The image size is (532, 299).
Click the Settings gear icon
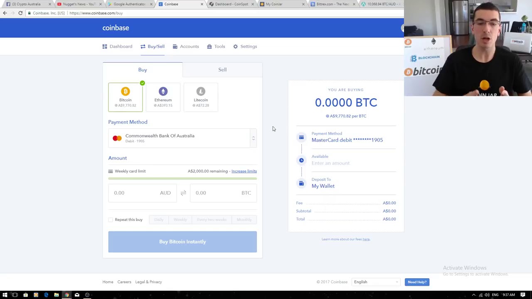235,47
